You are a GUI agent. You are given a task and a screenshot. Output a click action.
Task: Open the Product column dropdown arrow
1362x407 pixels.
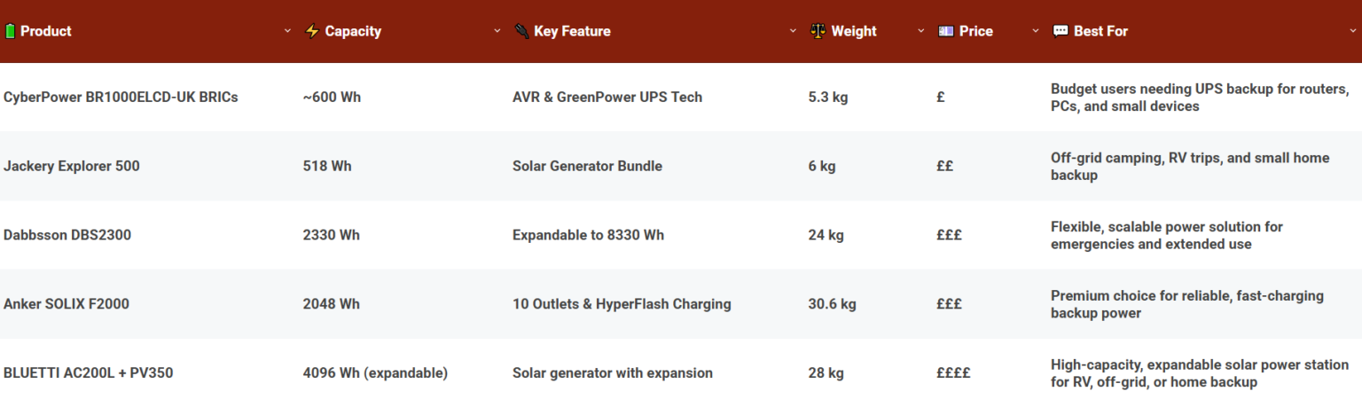pos(287,31)
